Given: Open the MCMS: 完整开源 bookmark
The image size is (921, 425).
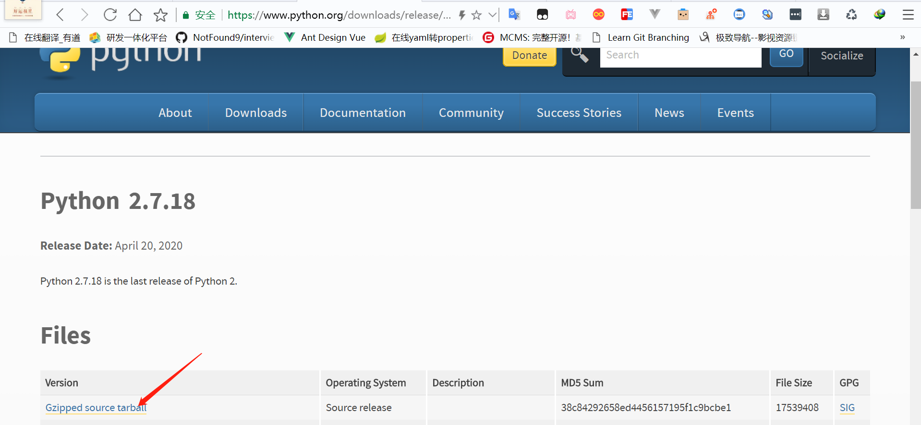Looking at the screenshot, I should click(532, 37).
